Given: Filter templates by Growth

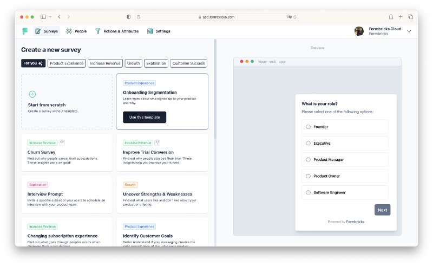Looking at the screenshot, I should point(133,63).
